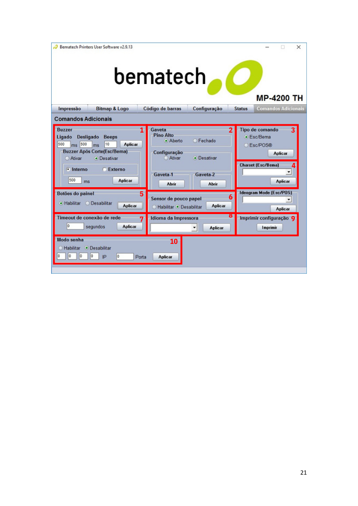The width and height of the screenshot is (358, 506).
Task: Click Abrir for Gaveta-2
Action: 213,184
